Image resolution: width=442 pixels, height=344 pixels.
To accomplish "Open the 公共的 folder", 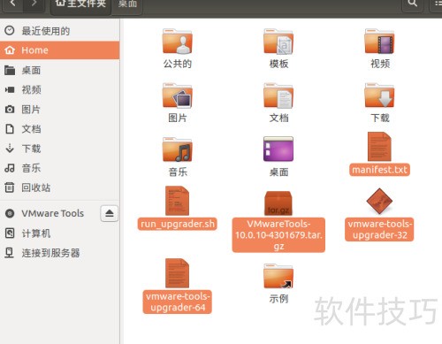I will (x=177, y=42).
